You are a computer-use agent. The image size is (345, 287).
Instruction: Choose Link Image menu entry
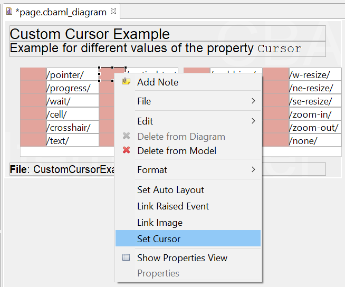click(x=160, y=222)
